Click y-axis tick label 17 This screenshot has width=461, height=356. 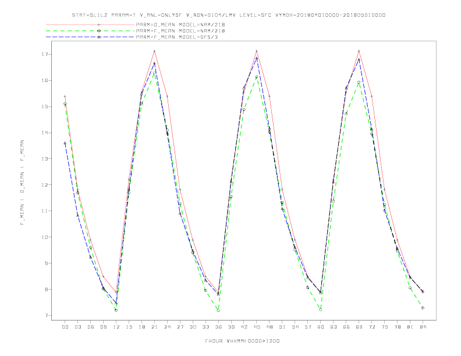pyautogui.click(x=45, y=54)
